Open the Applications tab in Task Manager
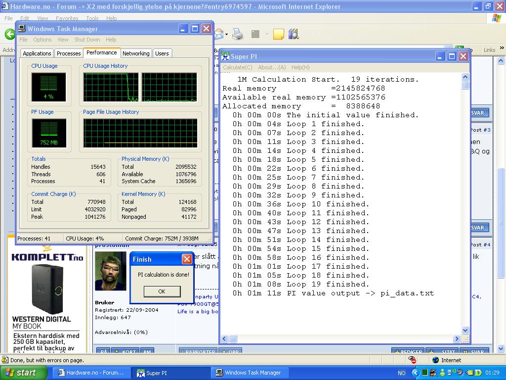The width and height of the screenshot is (506, 380). click(37, 53)
